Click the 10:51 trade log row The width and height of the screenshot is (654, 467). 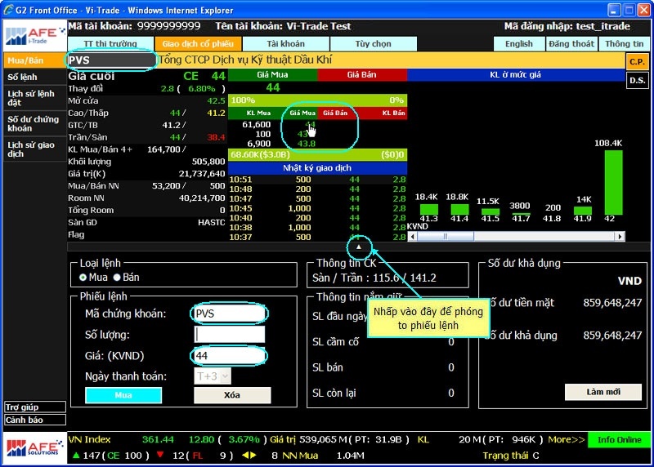pos(317,180)
